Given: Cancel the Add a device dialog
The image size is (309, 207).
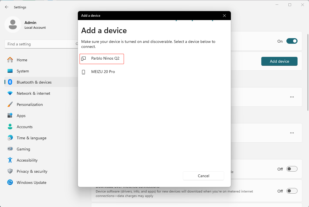Looking at the screenshot, I should coord(203,176).
